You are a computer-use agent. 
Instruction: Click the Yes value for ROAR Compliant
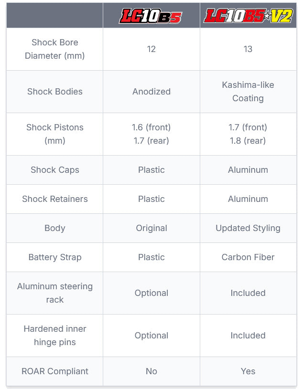coord(248,371)
